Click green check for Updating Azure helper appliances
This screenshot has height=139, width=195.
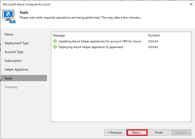coord(55,41)
